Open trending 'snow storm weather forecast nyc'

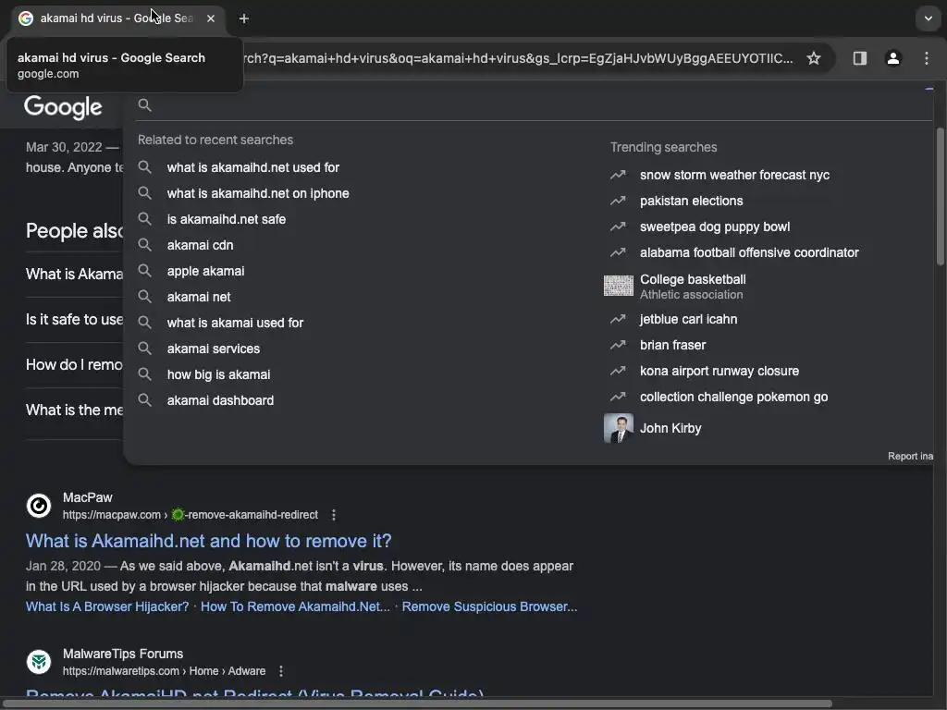click(x=734, y=175)
